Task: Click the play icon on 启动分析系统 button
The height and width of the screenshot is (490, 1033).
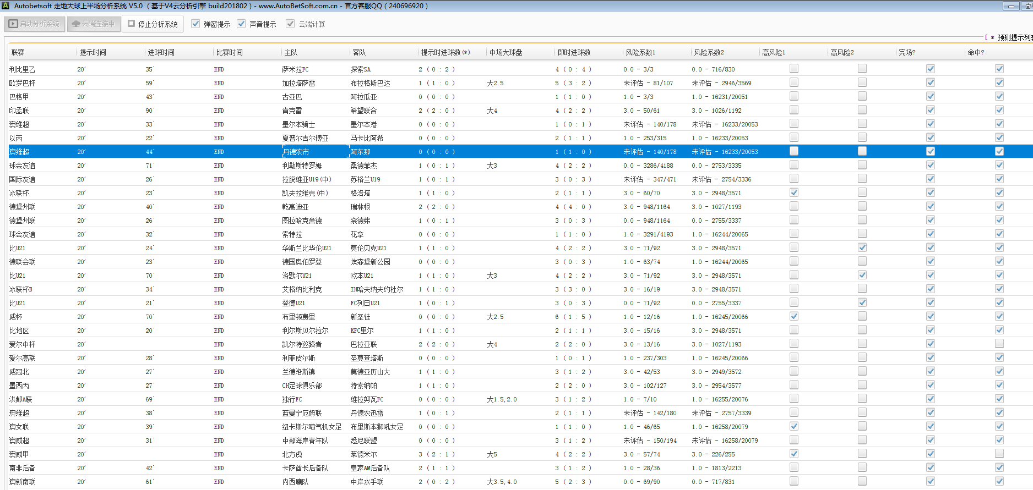Action: coord(13,24)
